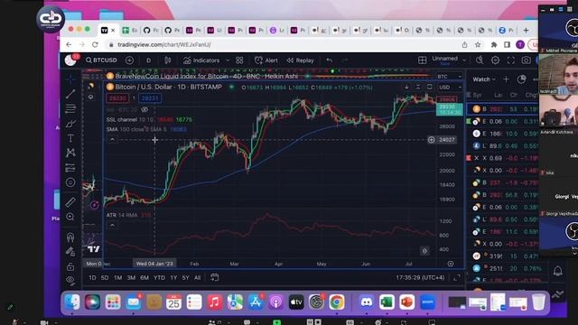Create a new Alert

pos(266,60)
